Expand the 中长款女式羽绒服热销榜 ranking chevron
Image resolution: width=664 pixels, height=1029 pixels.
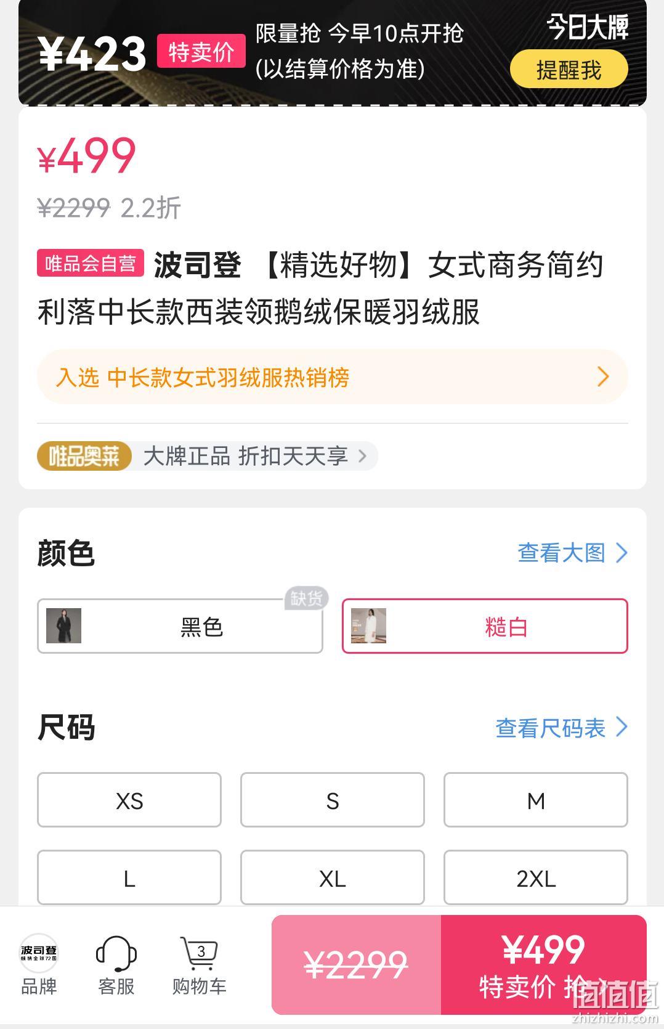click(x=603, y=376)
